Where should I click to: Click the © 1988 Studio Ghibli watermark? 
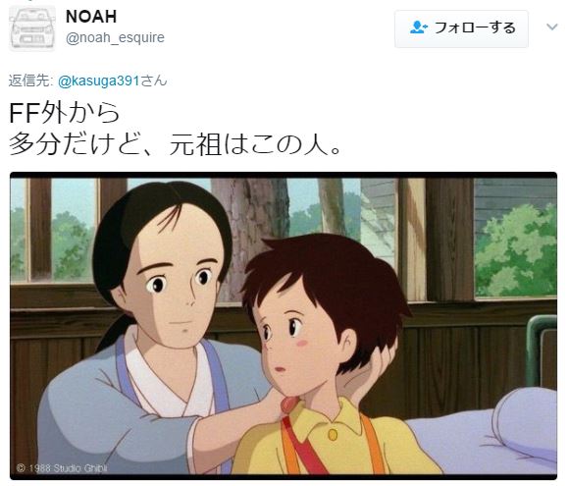[x=62, y=468]
